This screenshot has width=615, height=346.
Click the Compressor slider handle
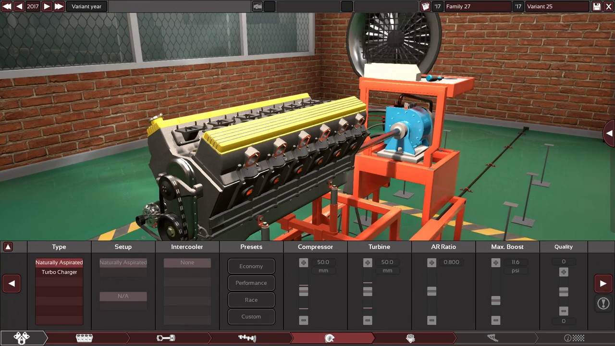(303, 291)
